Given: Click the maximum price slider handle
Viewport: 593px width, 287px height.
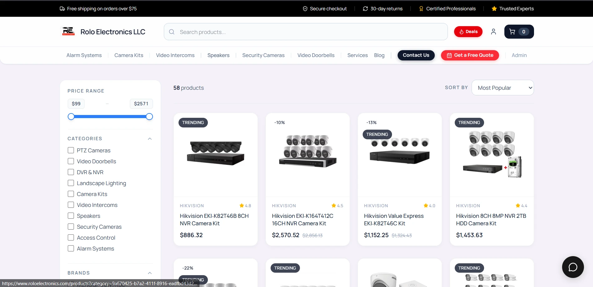Looking at the screenshot, I should tap(149, 117).
